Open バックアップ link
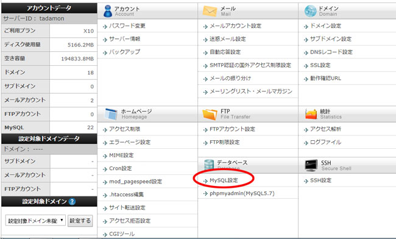 [x=124, y=52]
